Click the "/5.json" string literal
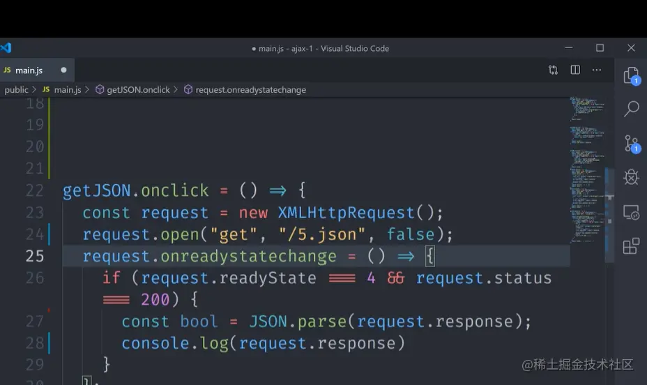Screen dimensions: 647x385 [322, 235]
